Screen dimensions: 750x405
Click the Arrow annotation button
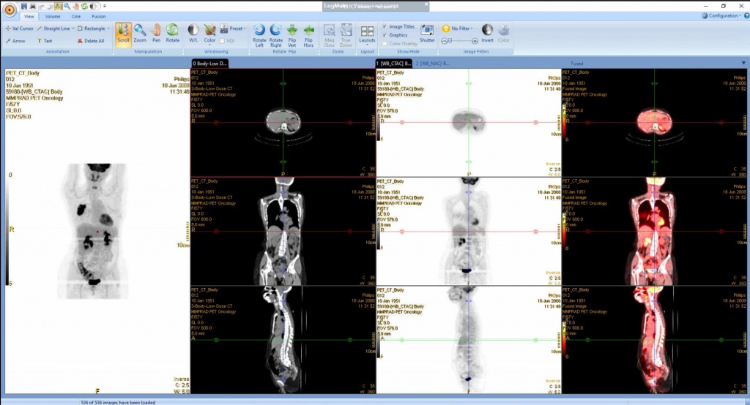click(x=15, y=41)
